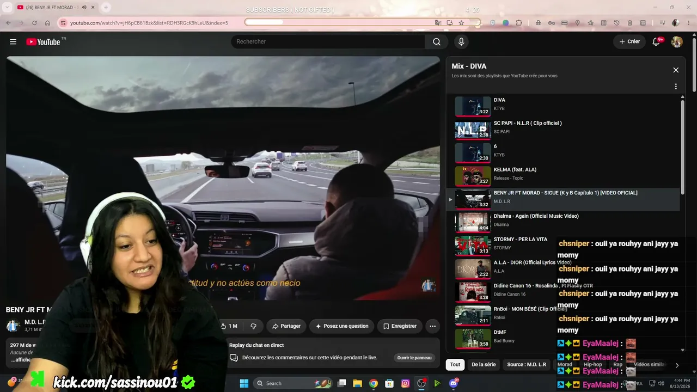Screen dimensions: 697x392
Task: Start voice search with the microphone
Action: click(461, 42)
